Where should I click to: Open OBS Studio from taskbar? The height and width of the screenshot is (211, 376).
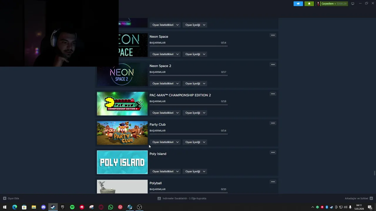click(140, 207)
